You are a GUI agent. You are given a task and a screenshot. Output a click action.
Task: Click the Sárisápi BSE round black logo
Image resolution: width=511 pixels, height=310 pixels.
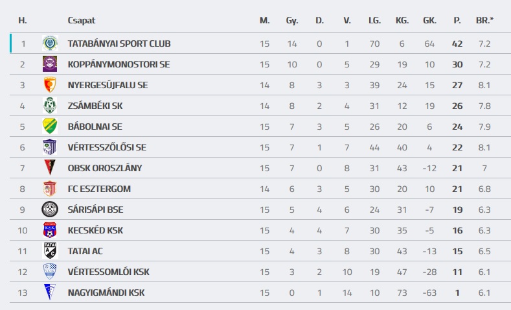pyautogui.click(x=50, y=209)
